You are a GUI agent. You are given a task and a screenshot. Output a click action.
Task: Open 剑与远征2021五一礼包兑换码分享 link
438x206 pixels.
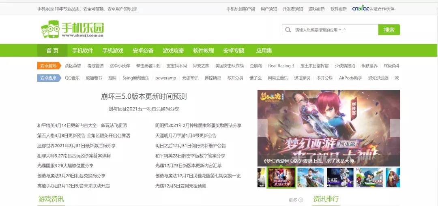[x=144, y=109]
